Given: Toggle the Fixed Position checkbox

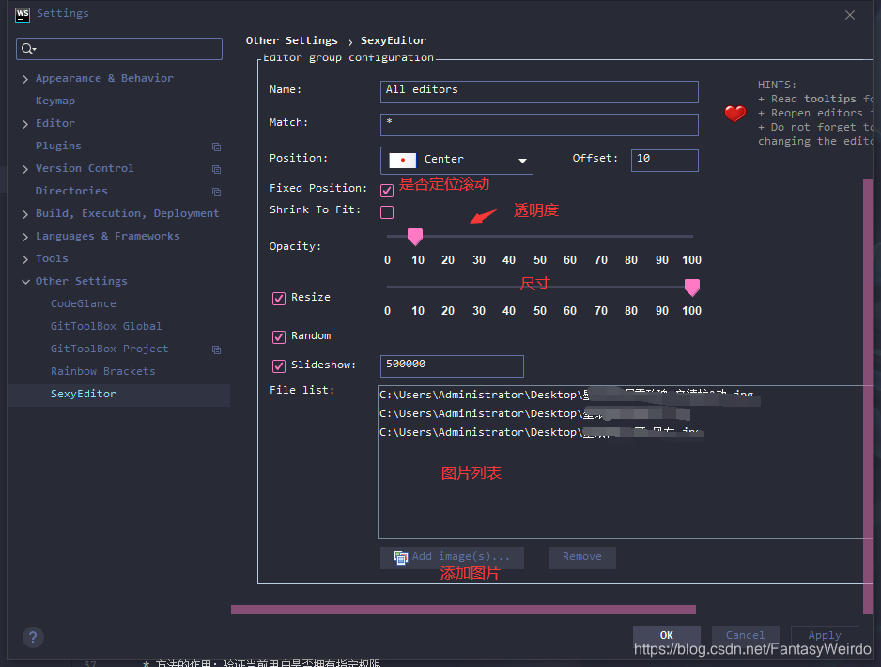Looking at the screenshot, I should pos(387,191).
